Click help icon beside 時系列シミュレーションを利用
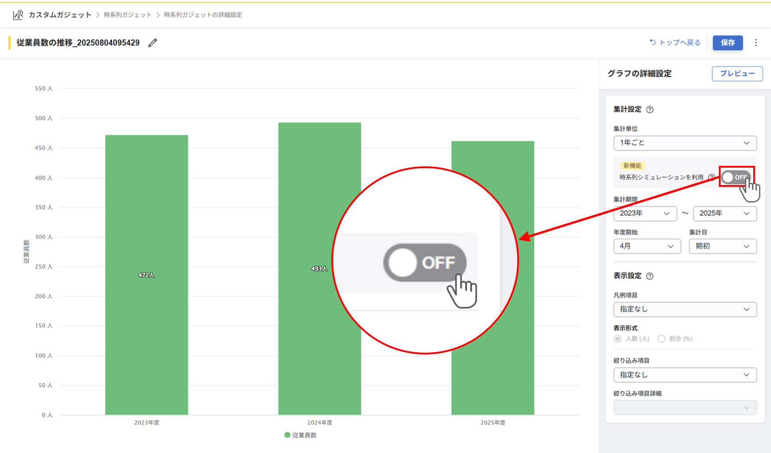Image resolution: width=771 pixels, height=453 pixels. (x=712, y=177)
